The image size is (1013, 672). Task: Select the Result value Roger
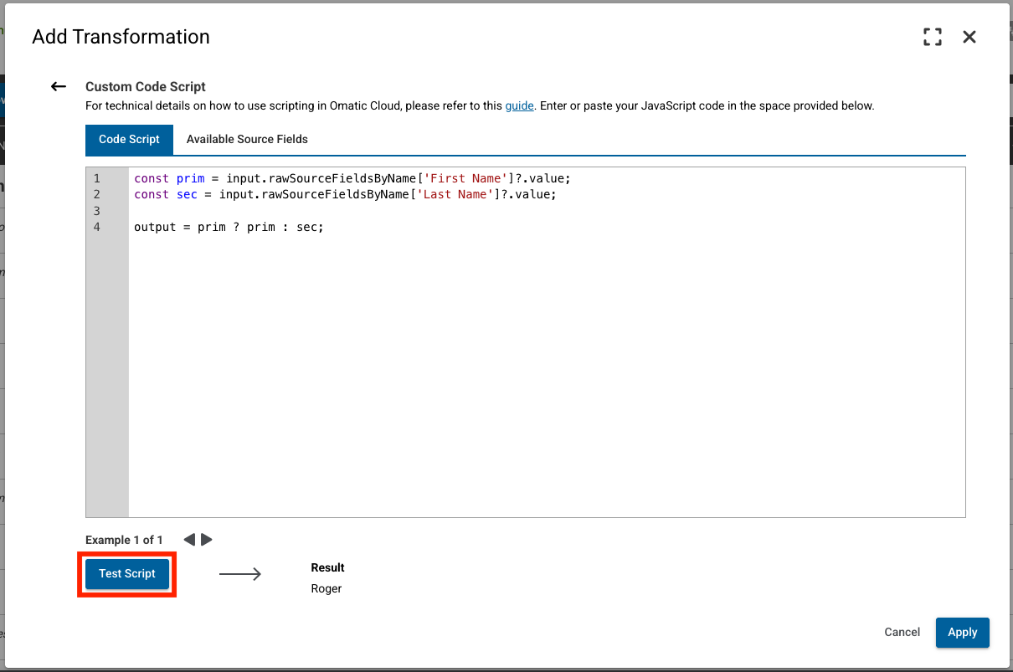click(327, 588)
